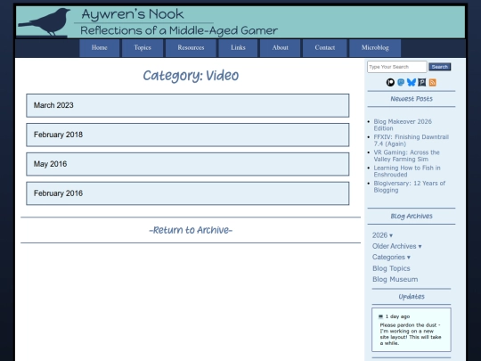Open the Topics nav tab

(x=143, y=48)
